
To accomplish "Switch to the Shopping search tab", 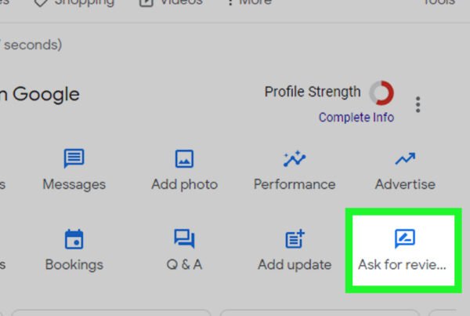I will click(x=74, y=2).
